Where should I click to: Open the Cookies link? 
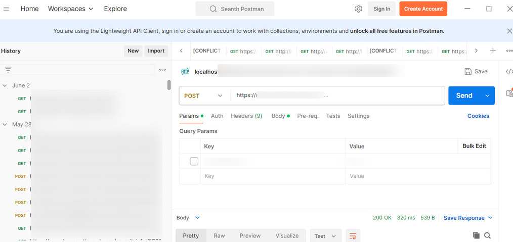pyautogui.click(x=478, y=116)
